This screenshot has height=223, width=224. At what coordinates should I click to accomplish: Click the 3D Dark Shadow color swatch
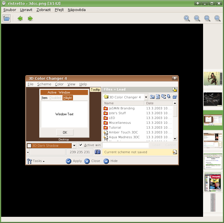(29, 146)
